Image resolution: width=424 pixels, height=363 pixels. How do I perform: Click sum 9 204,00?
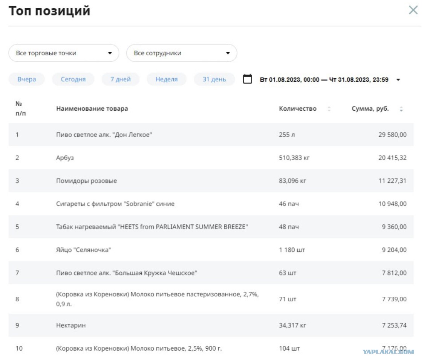394,250
